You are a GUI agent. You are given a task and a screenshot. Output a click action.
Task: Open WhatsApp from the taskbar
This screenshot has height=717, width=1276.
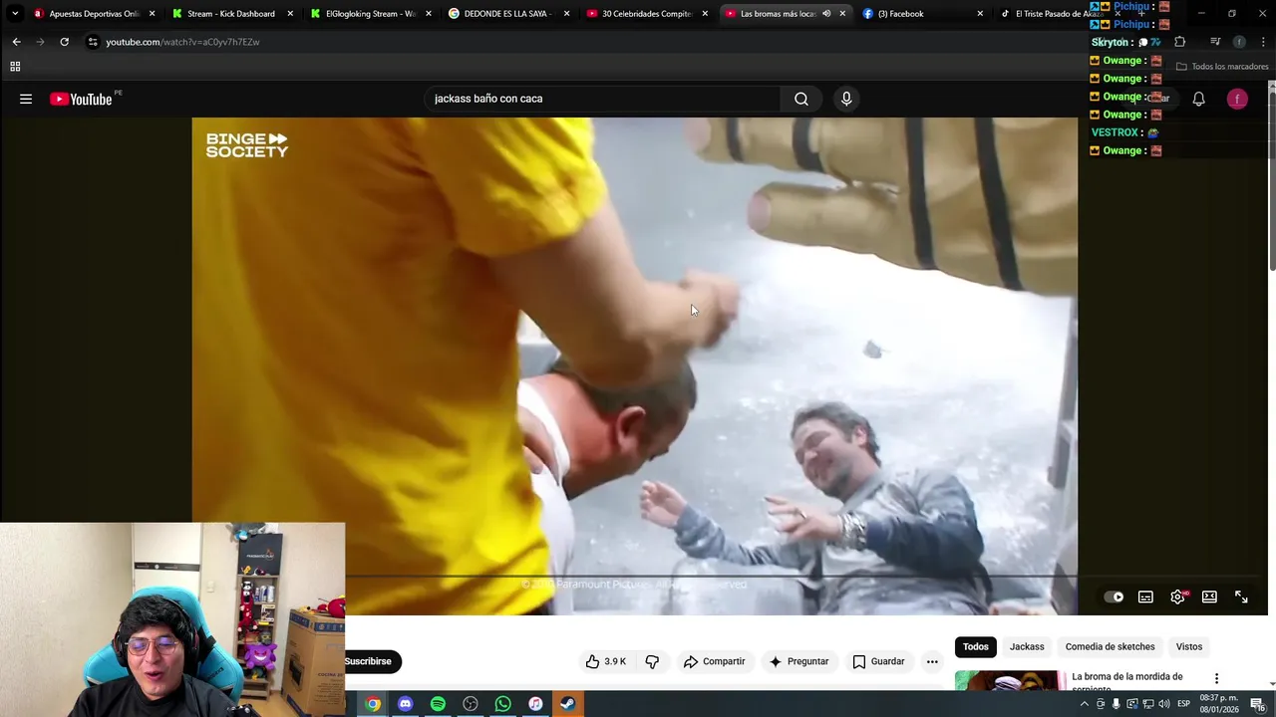pos(503,704)
